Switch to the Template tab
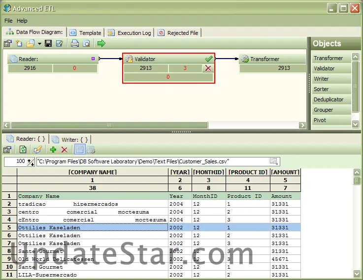This screenshot has height=280, width=363. pyautogui.click(x=86, y=33)
